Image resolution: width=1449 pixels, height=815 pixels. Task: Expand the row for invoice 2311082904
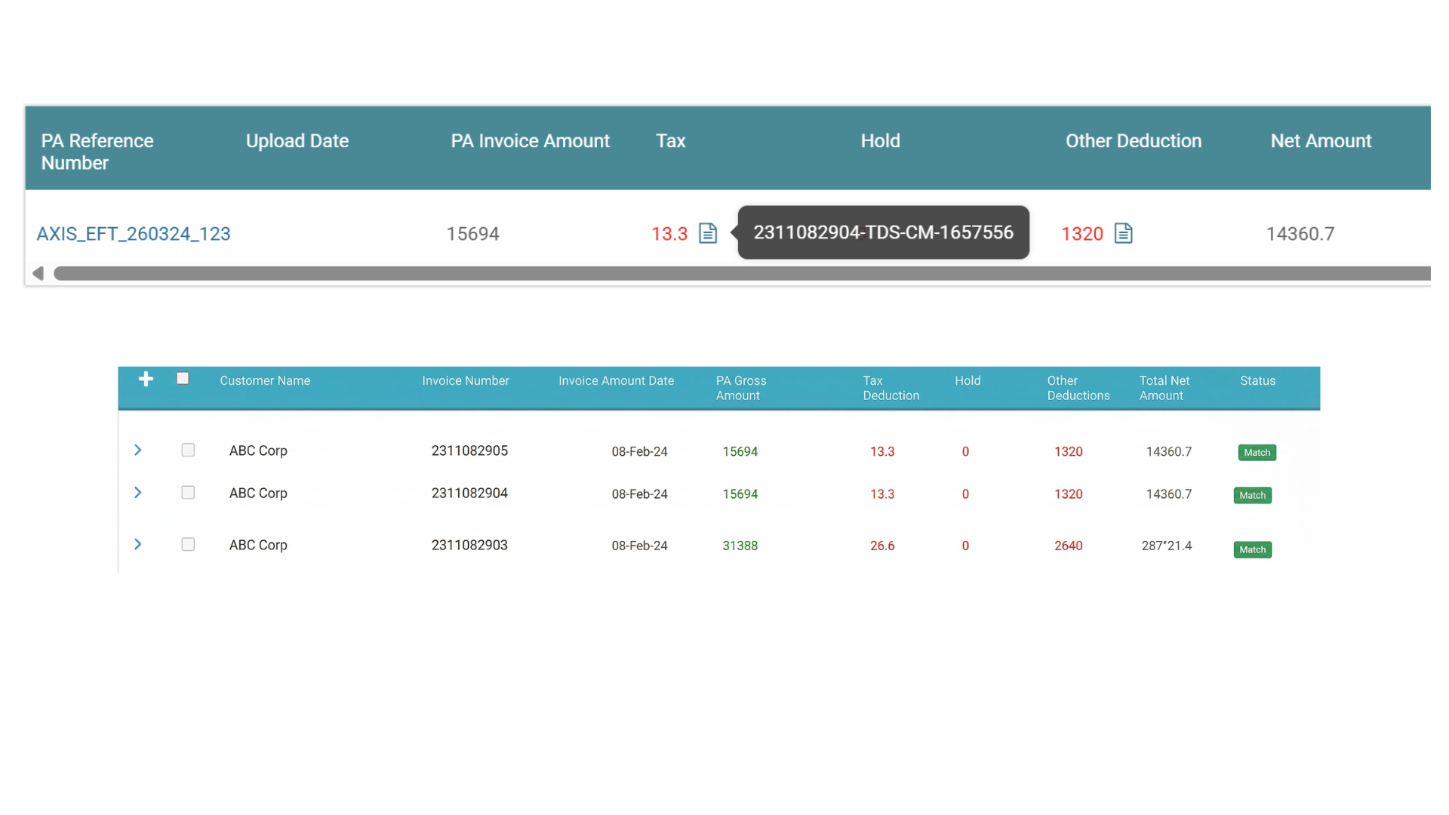(x=137, y=493)
